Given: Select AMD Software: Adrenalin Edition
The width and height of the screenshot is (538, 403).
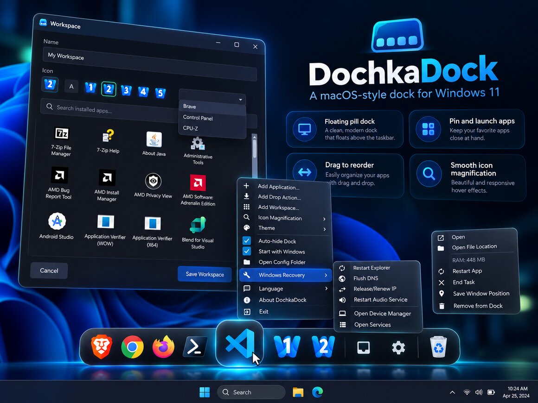Looking at the screenshot, I should (x=198, y=190).
